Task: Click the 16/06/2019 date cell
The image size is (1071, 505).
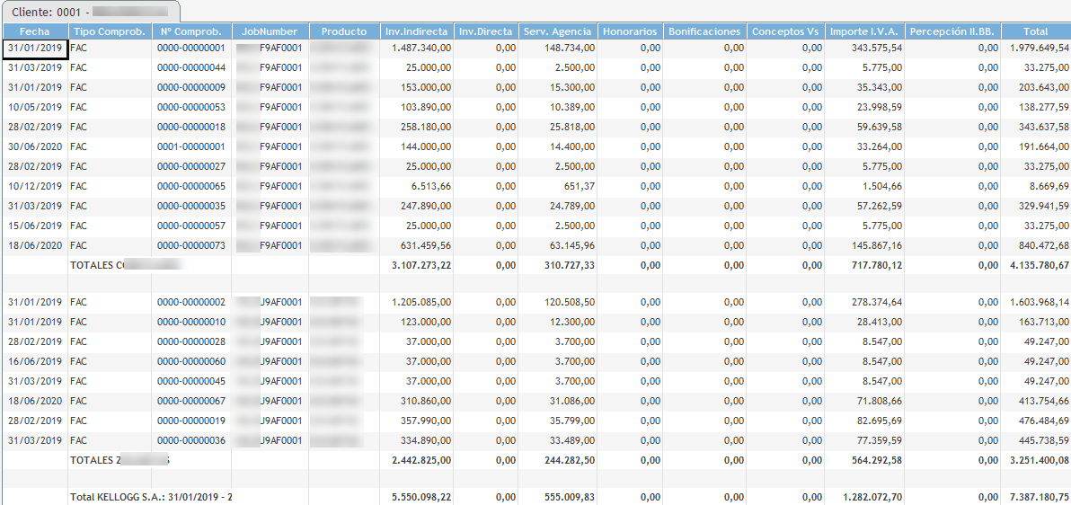Action: 34,361
